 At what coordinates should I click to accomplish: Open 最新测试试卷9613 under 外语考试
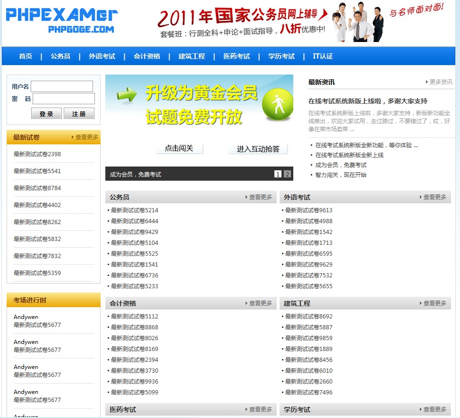coord(308,210)
